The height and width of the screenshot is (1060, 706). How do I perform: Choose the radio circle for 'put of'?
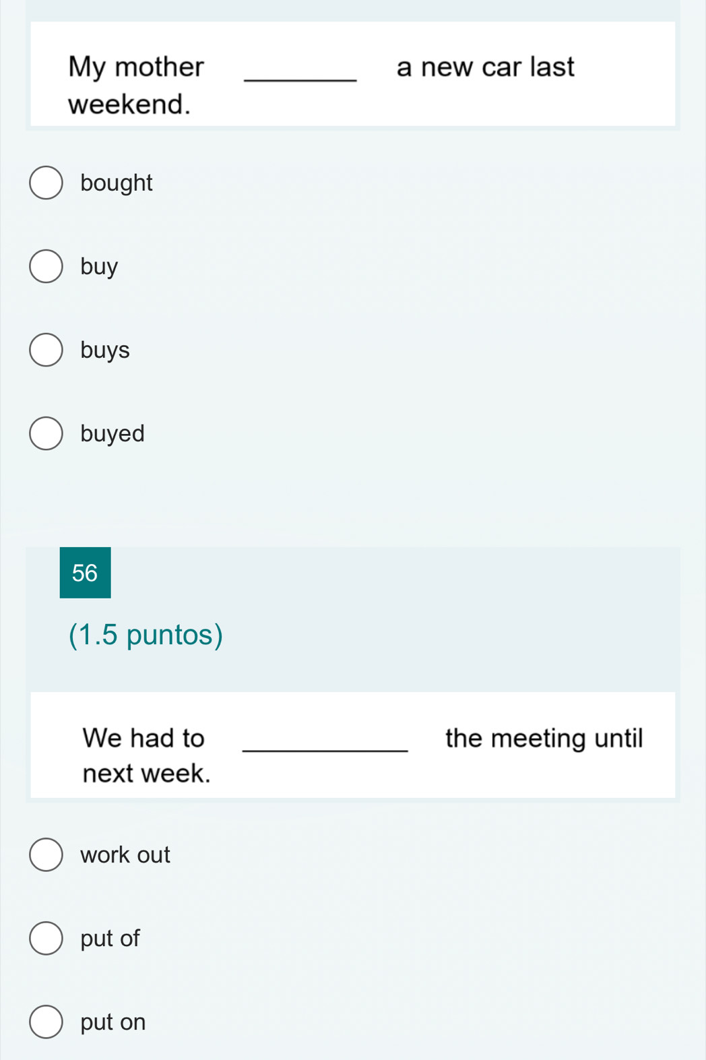[x=46, y=938]
